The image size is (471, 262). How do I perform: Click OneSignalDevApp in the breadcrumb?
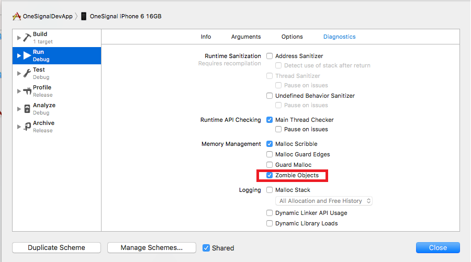[x=48, y=16]
